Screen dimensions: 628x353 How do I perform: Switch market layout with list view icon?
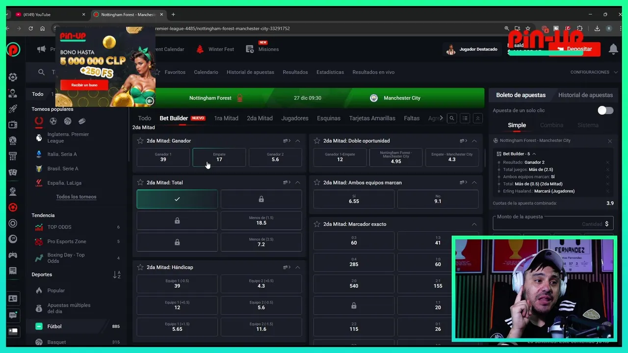(465, 118)
